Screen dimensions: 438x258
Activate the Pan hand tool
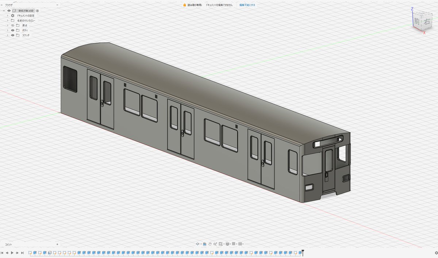tap(210, 244)
